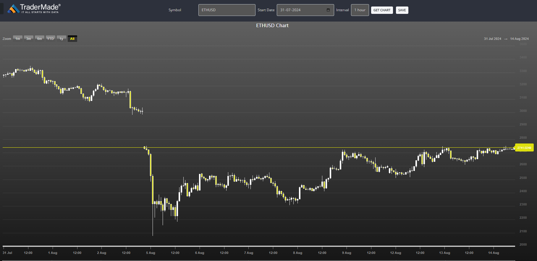Select the YTD zoom range
The image size is (537, 261).
click(51, 39)
